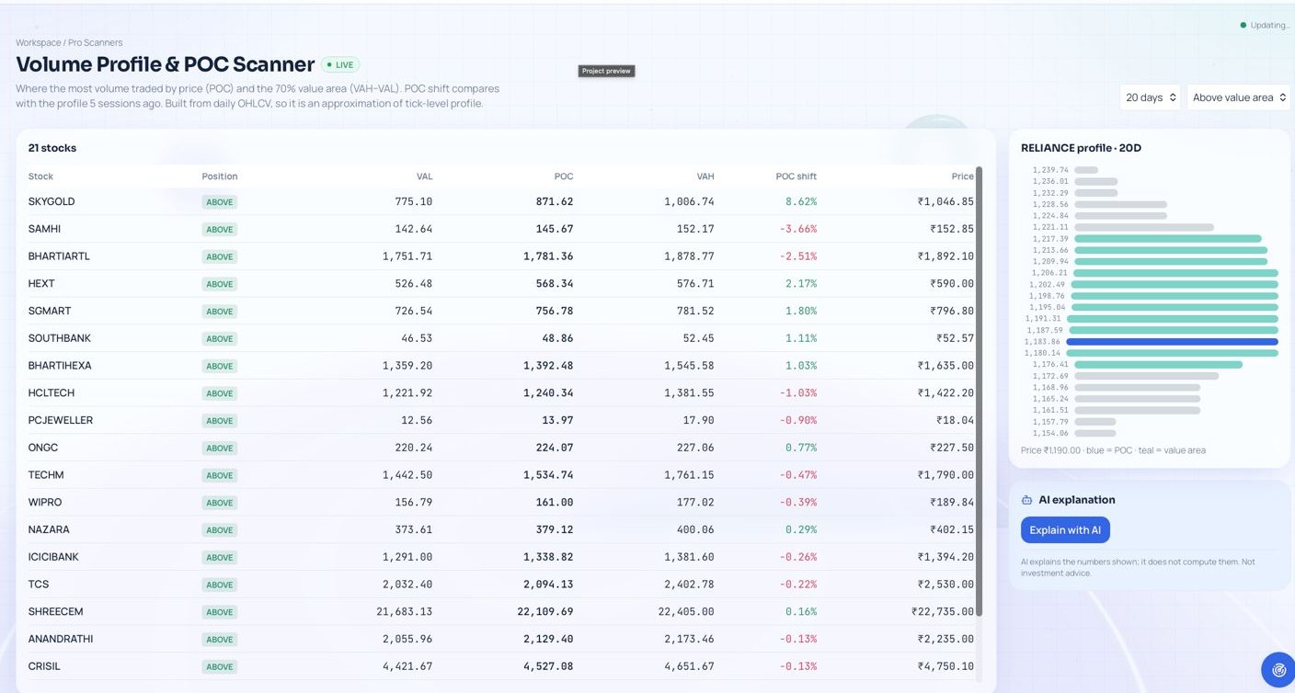Viewport: 1295px width, 693px height.
Task: Click the robot icon beside AI explanation
Action: [x=1026, y=500]
